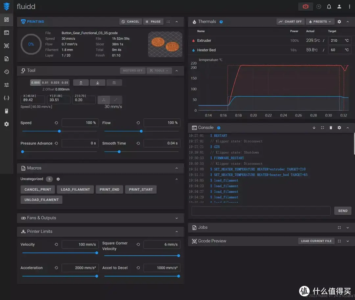Expand the Fans & Outputs panel
The image size is (355, 300).
(177, 218)
